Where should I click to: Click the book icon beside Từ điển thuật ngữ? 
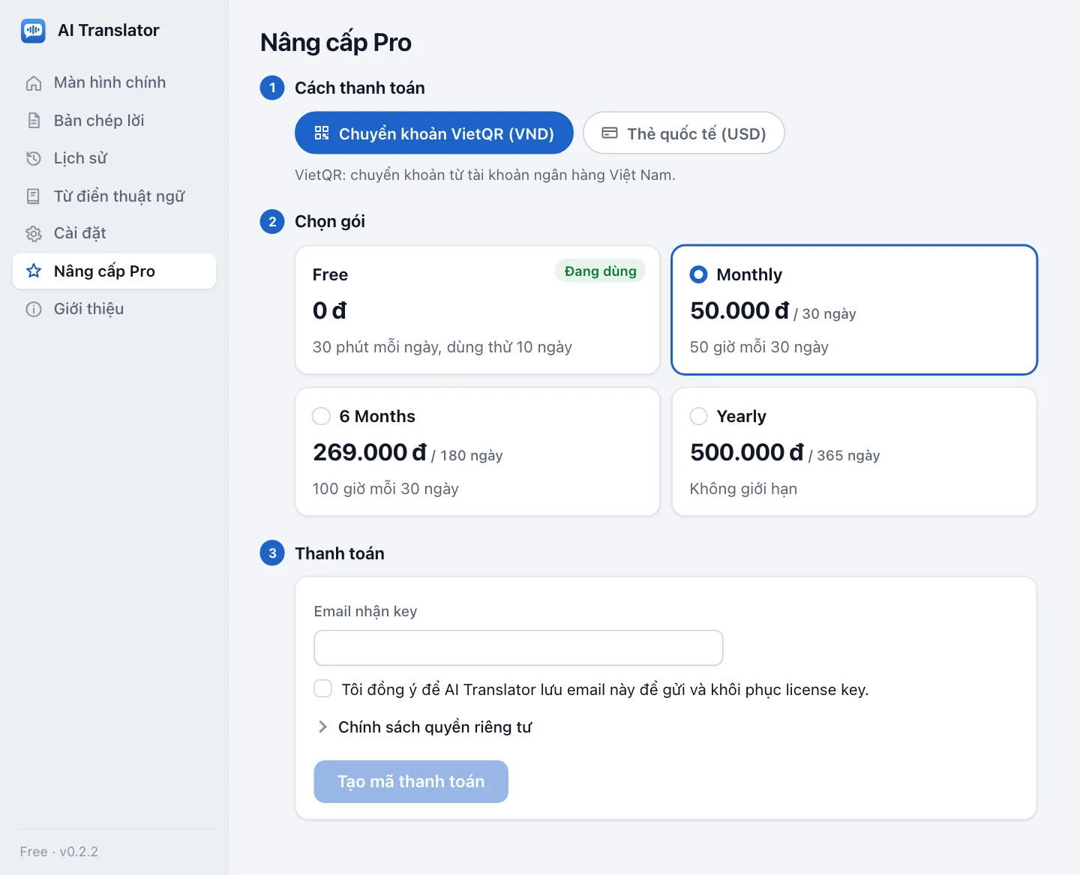coord(34,196)
